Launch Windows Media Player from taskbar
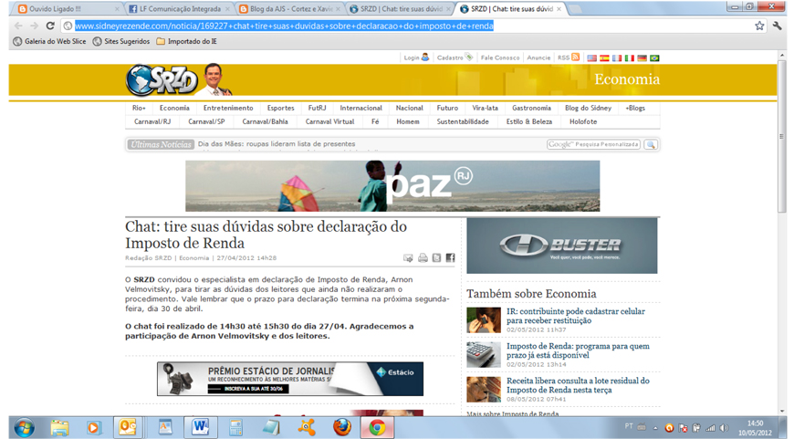Screen dimensions: 794x439 click(93, 428)
